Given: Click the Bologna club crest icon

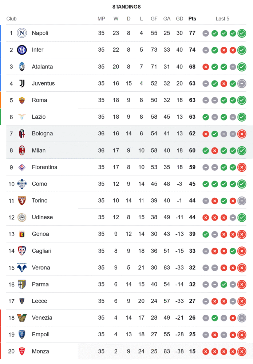Looking at the screenshot, I should 22,134.
